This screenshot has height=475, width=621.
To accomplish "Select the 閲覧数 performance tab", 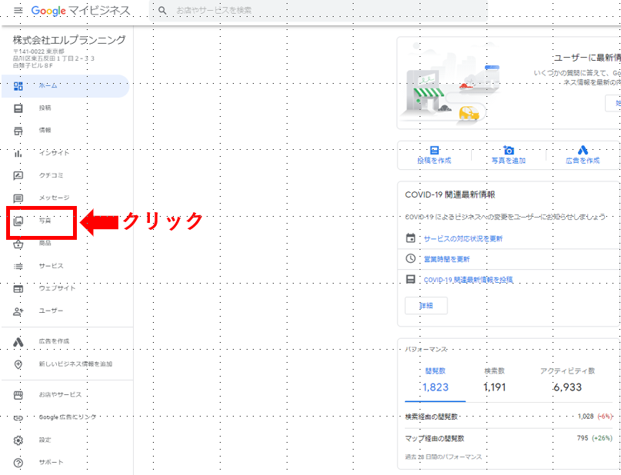I will click(x=435, y=380).
